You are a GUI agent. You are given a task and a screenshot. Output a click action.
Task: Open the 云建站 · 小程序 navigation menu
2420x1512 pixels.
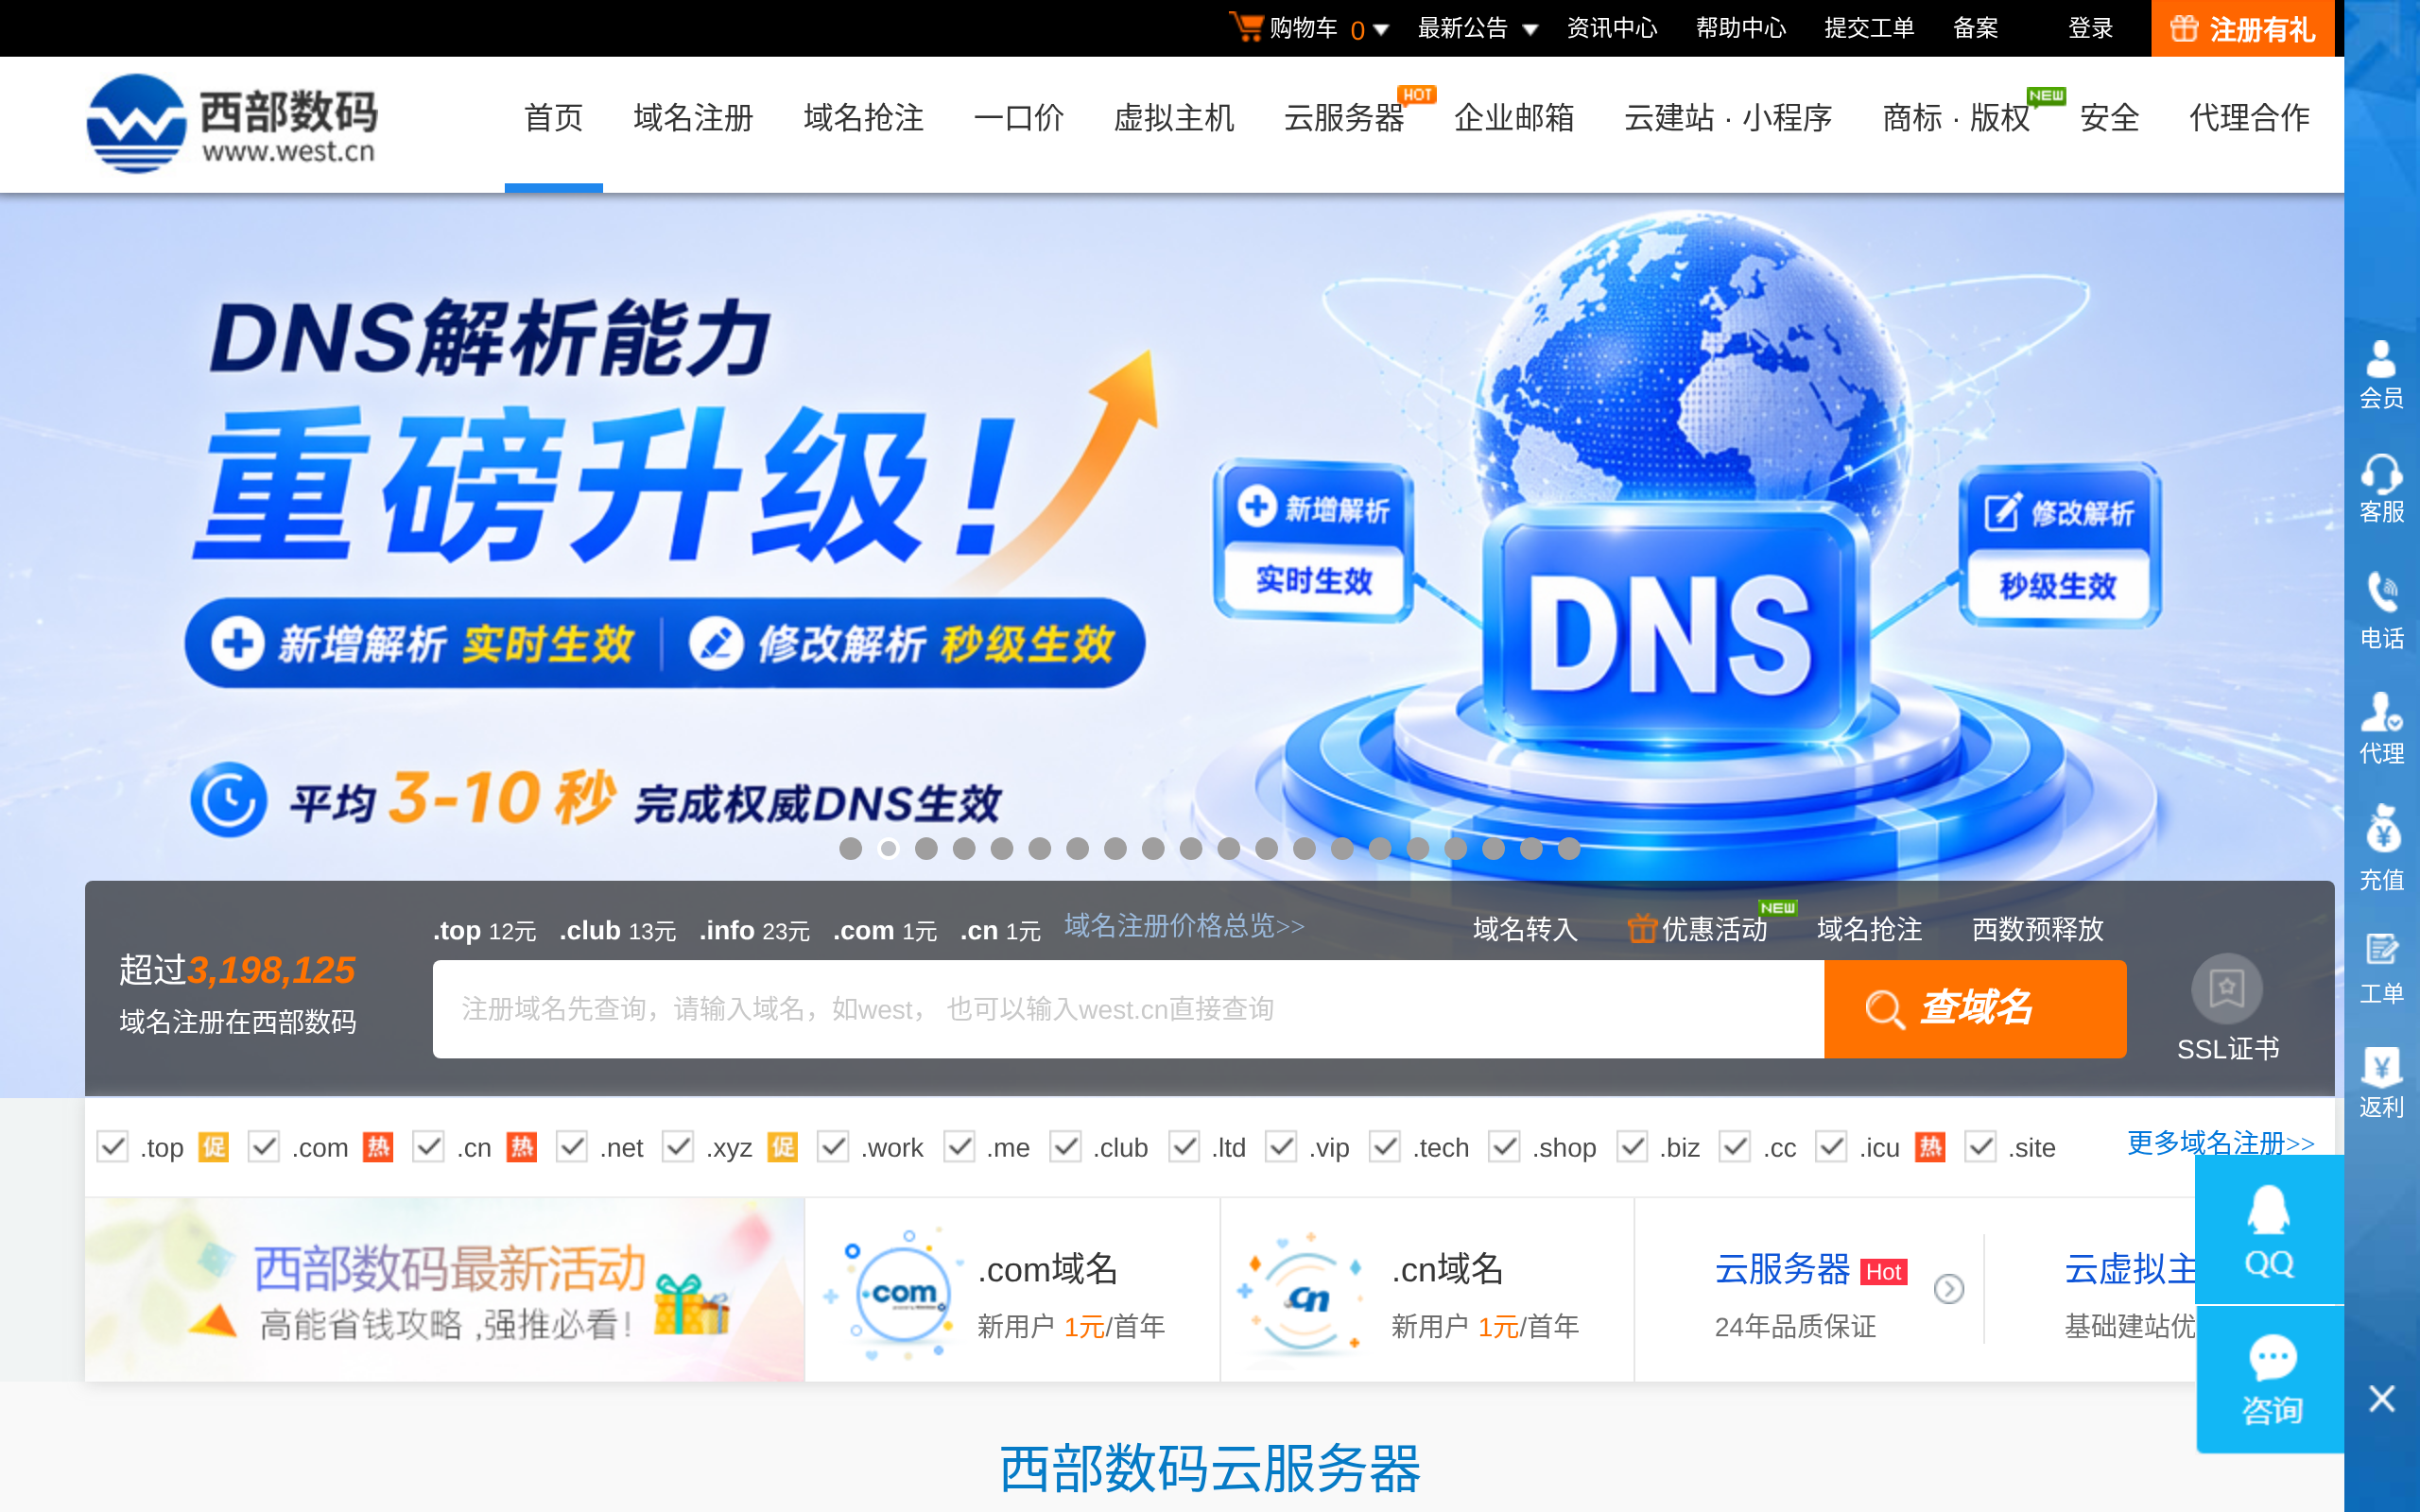pyautogui.click(x=1727, y=118)
